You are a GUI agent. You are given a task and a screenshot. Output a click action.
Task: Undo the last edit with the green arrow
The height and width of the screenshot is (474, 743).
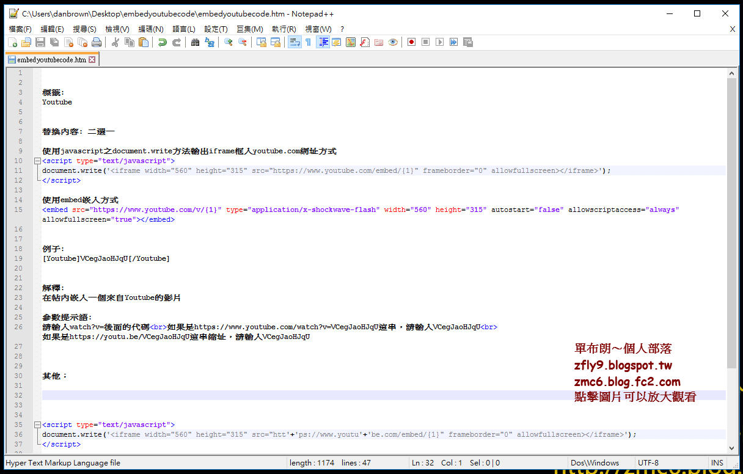click(x=162, y=42)
